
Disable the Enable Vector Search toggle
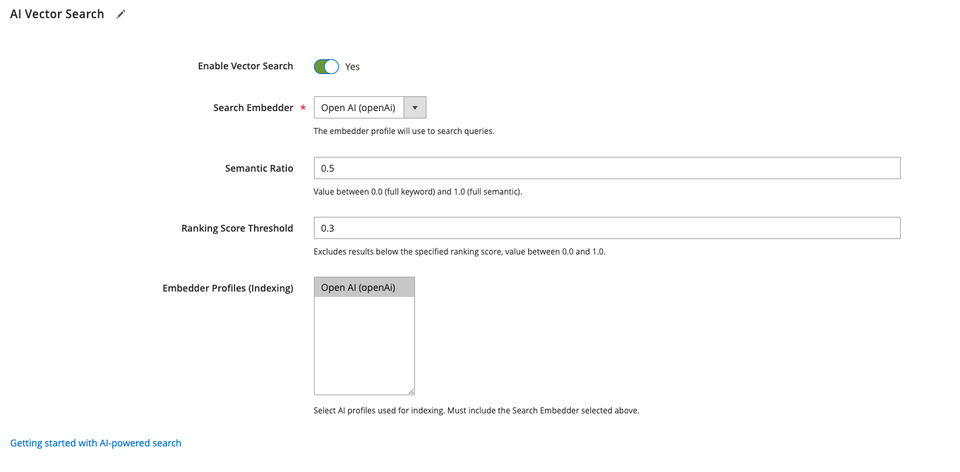326,66
